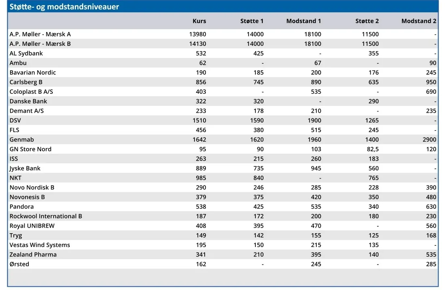Select Danske Bank in the table
This screenshot has height=290, width=445.
(28, 101)
